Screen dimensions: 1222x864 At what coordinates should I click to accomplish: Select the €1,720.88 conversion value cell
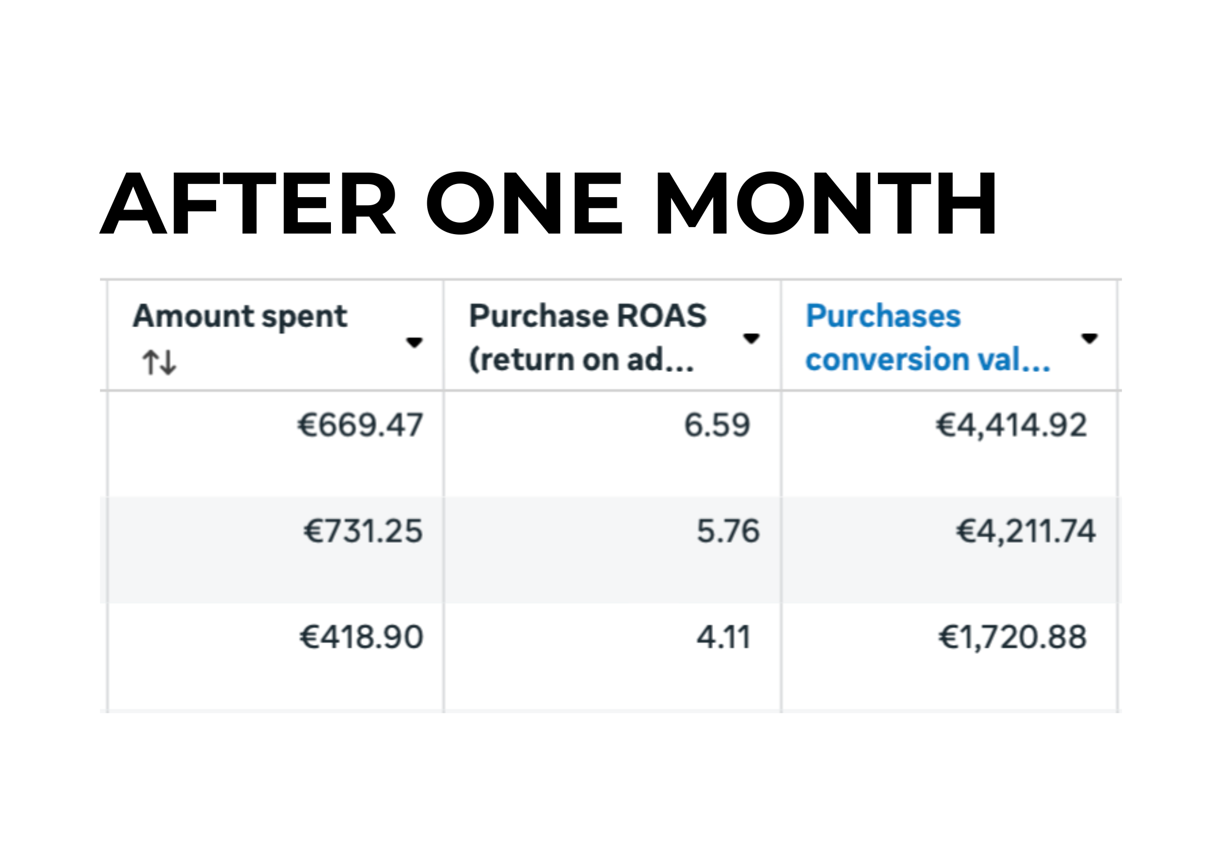[x=1012, y=637]
